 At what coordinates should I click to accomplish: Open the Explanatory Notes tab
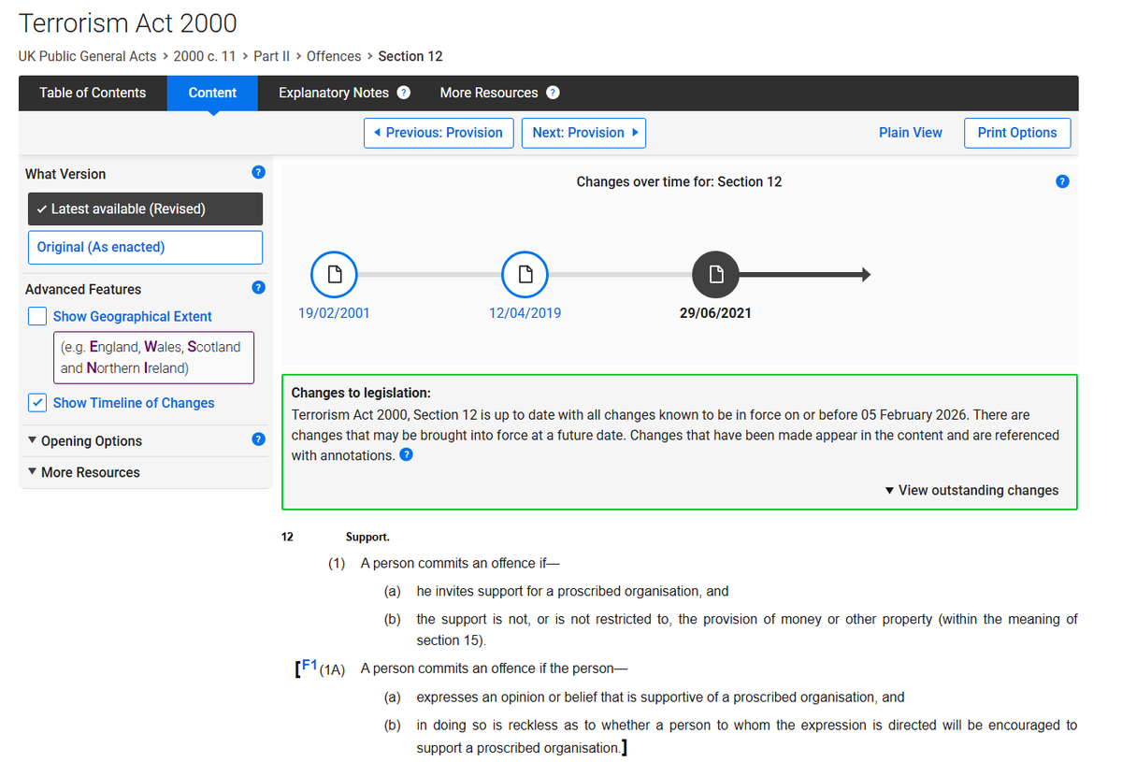click(x=334, y=93)
